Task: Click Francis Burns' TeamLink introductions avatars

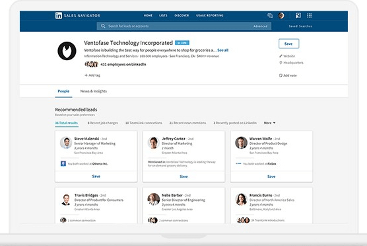Action: (243, 220)
